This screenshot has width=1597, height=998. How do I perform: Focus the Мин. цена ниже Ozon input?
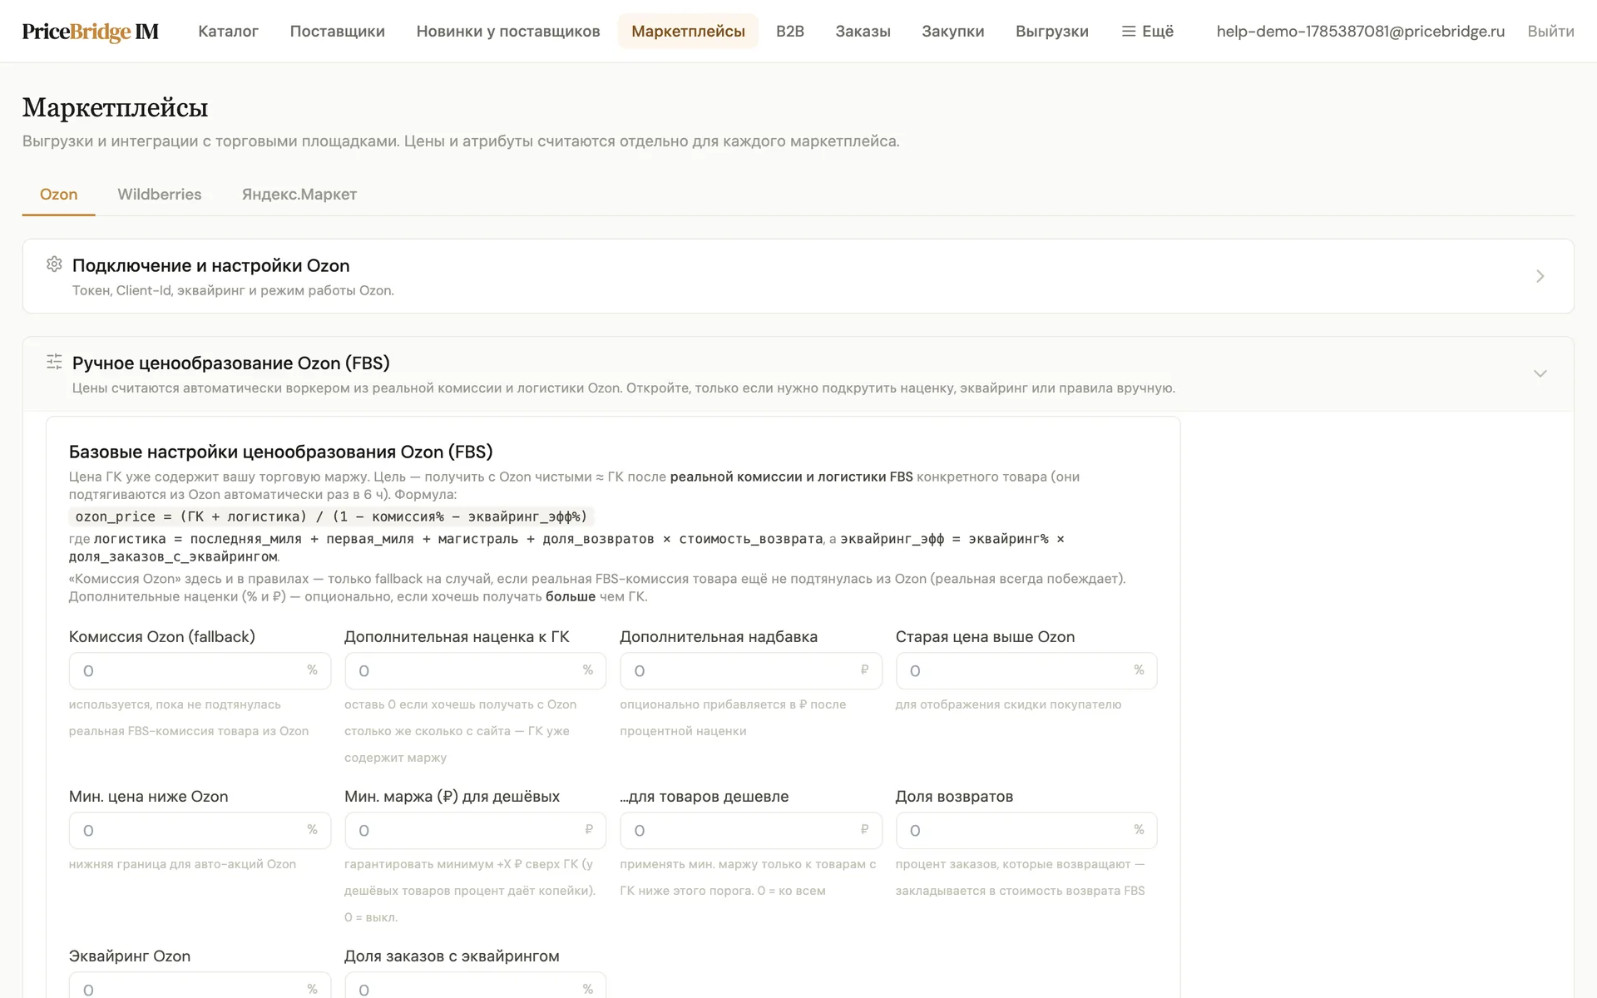point(200,831)
